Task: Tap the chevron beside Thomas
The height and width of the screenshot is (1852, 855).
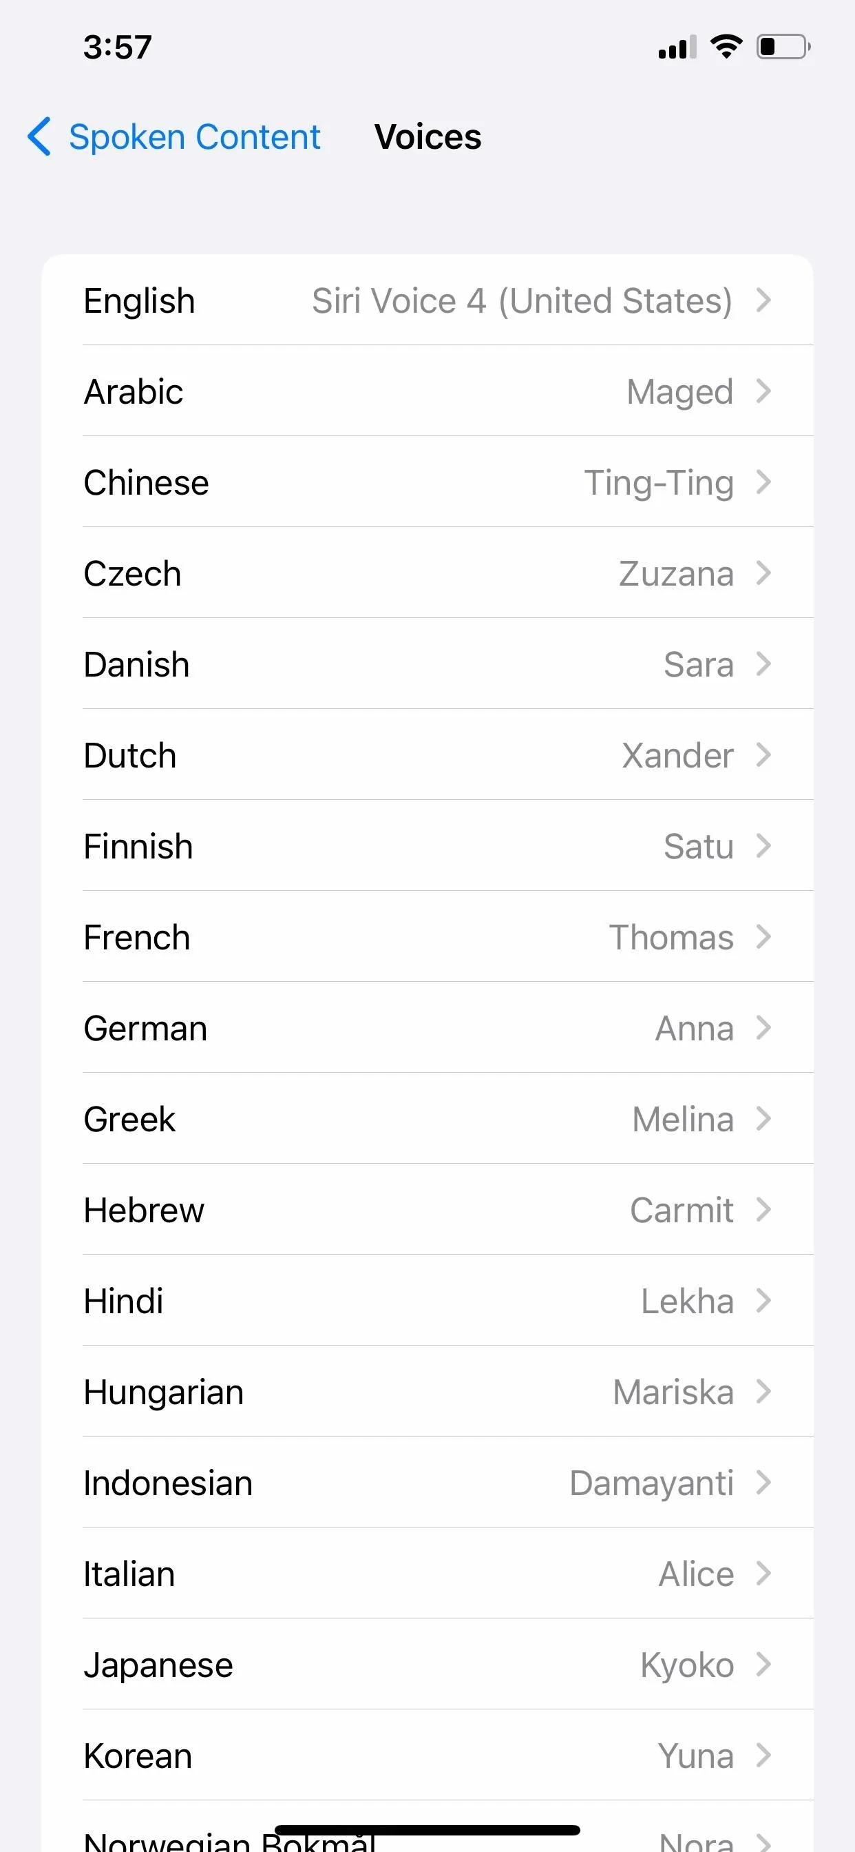Action: (763, 938)
